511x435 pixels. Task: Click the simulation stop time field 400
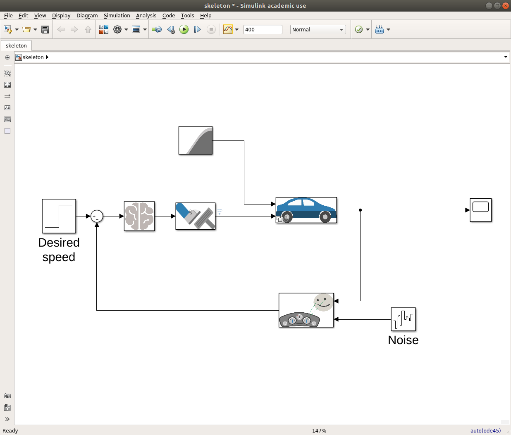pyautogui.click(x=263, y=29)
